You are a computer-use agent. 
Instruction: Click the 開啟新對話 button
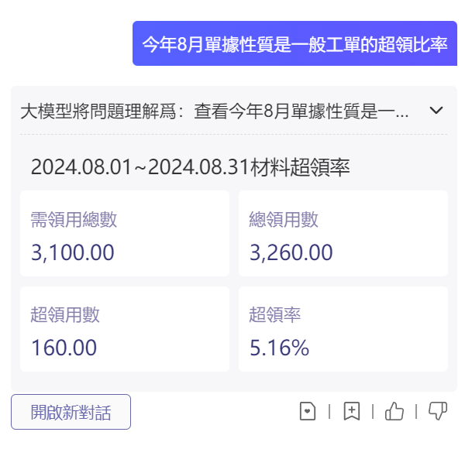pos(71,412)
